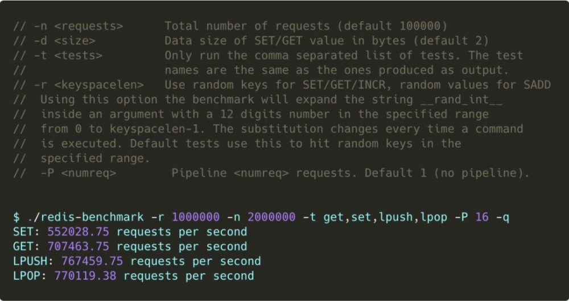The image size is (569, 301).
Task: Click the 2000000 requests argument in command
Action: 271,217
